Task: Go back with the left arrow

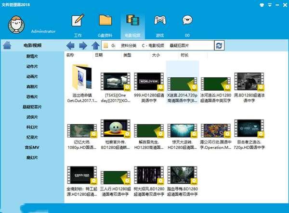Action: click(71, 46)
